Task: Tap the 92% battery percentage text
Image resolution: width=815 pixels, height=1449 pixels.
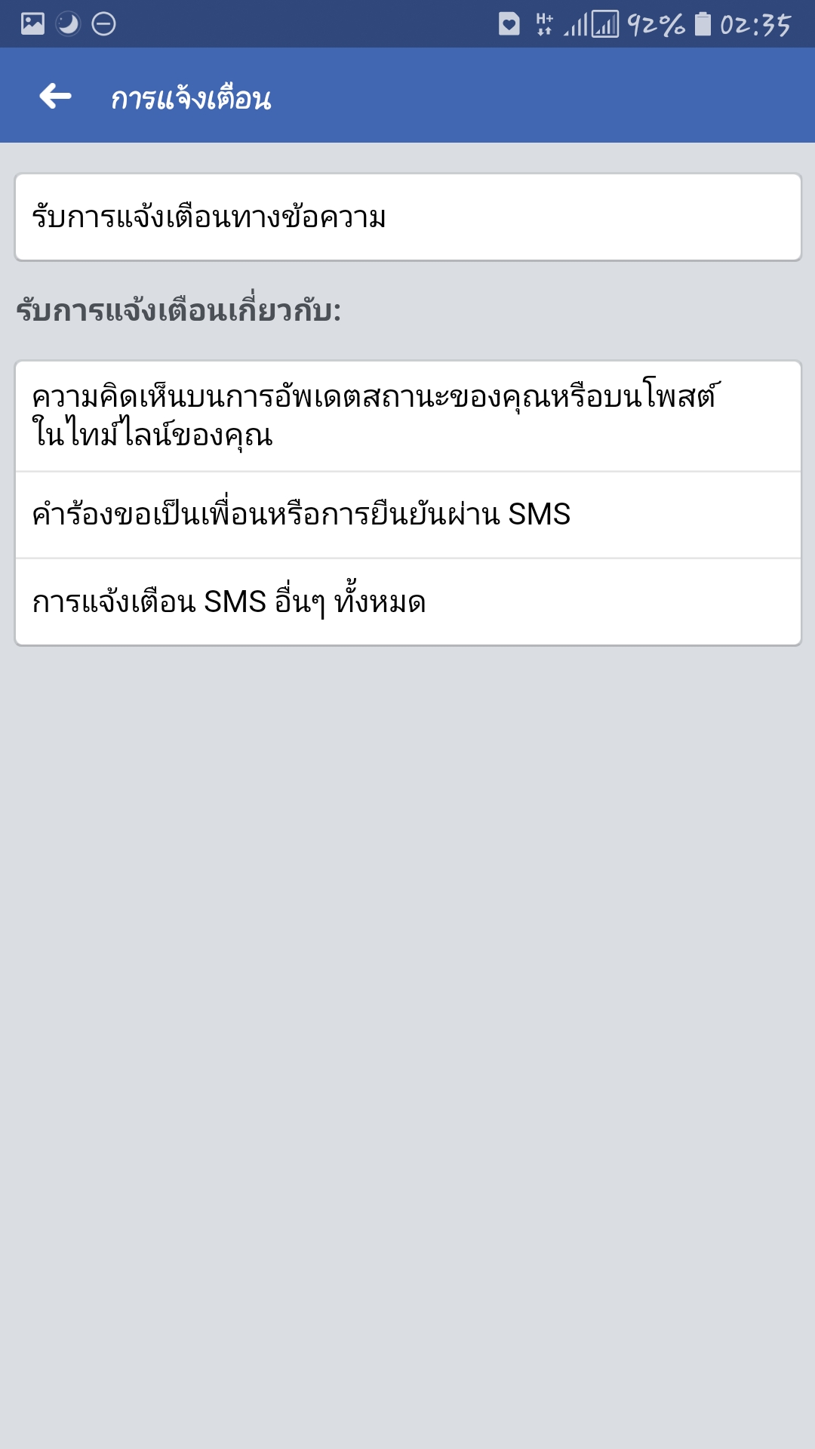Action: [x=656, y=25]
